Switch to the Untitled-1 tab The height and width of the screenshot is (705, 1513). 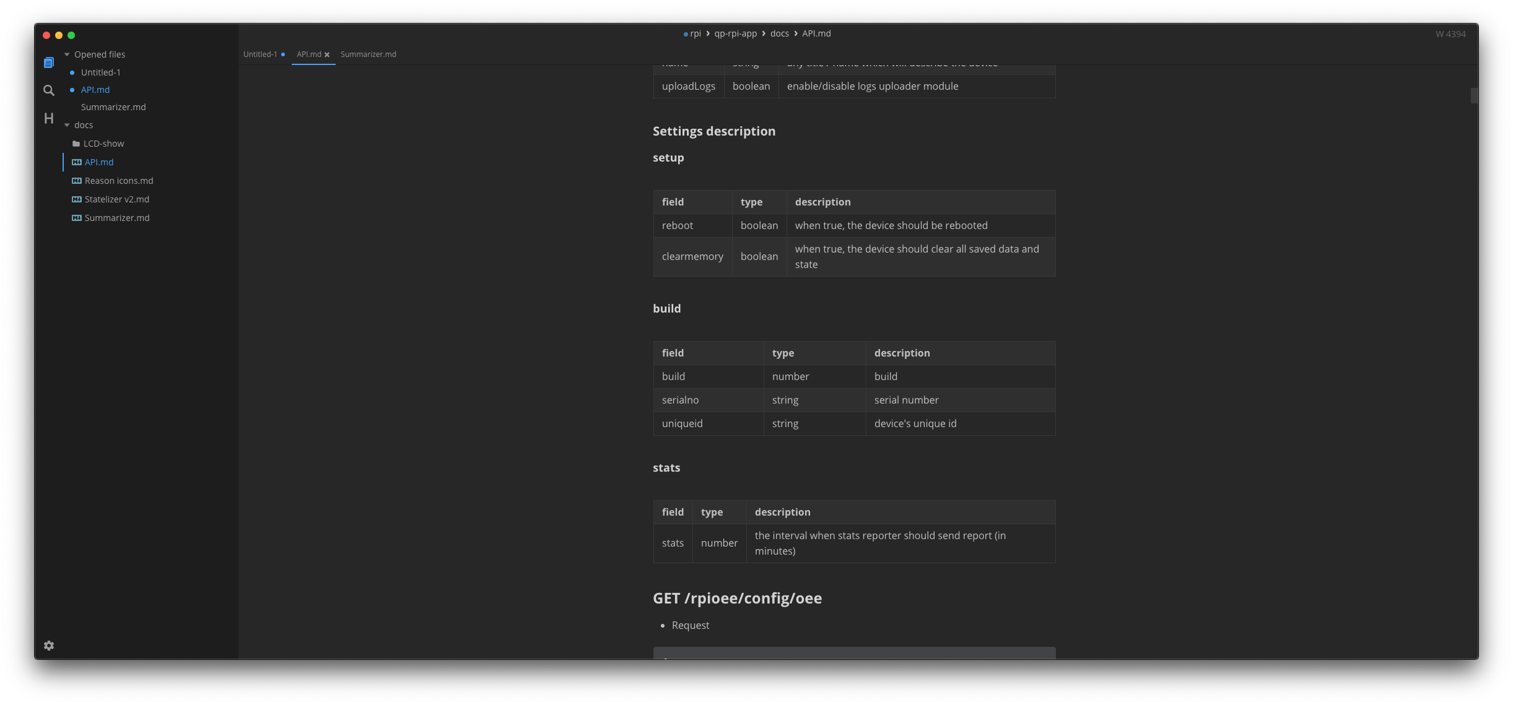click(x=259, y=54)
